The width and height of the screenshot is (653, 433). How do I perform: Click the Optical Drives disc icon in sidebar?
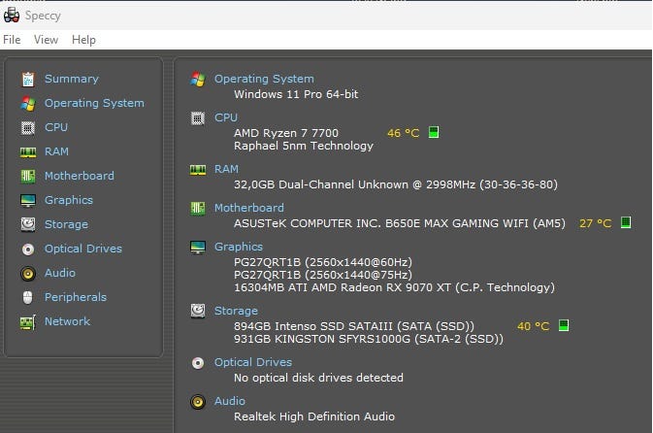tap(28, 250)
